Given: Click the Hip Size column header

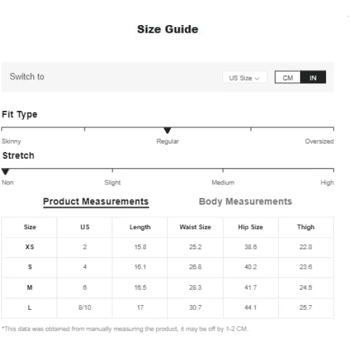Looking at the screenshot, I should point(250,227).
